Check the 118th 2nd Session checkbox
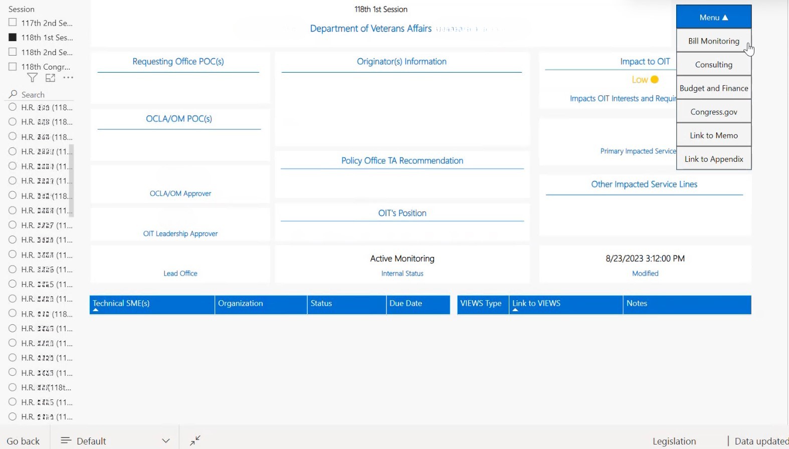The width and height of the screenshot is (789, 449). tap(13, 52)
